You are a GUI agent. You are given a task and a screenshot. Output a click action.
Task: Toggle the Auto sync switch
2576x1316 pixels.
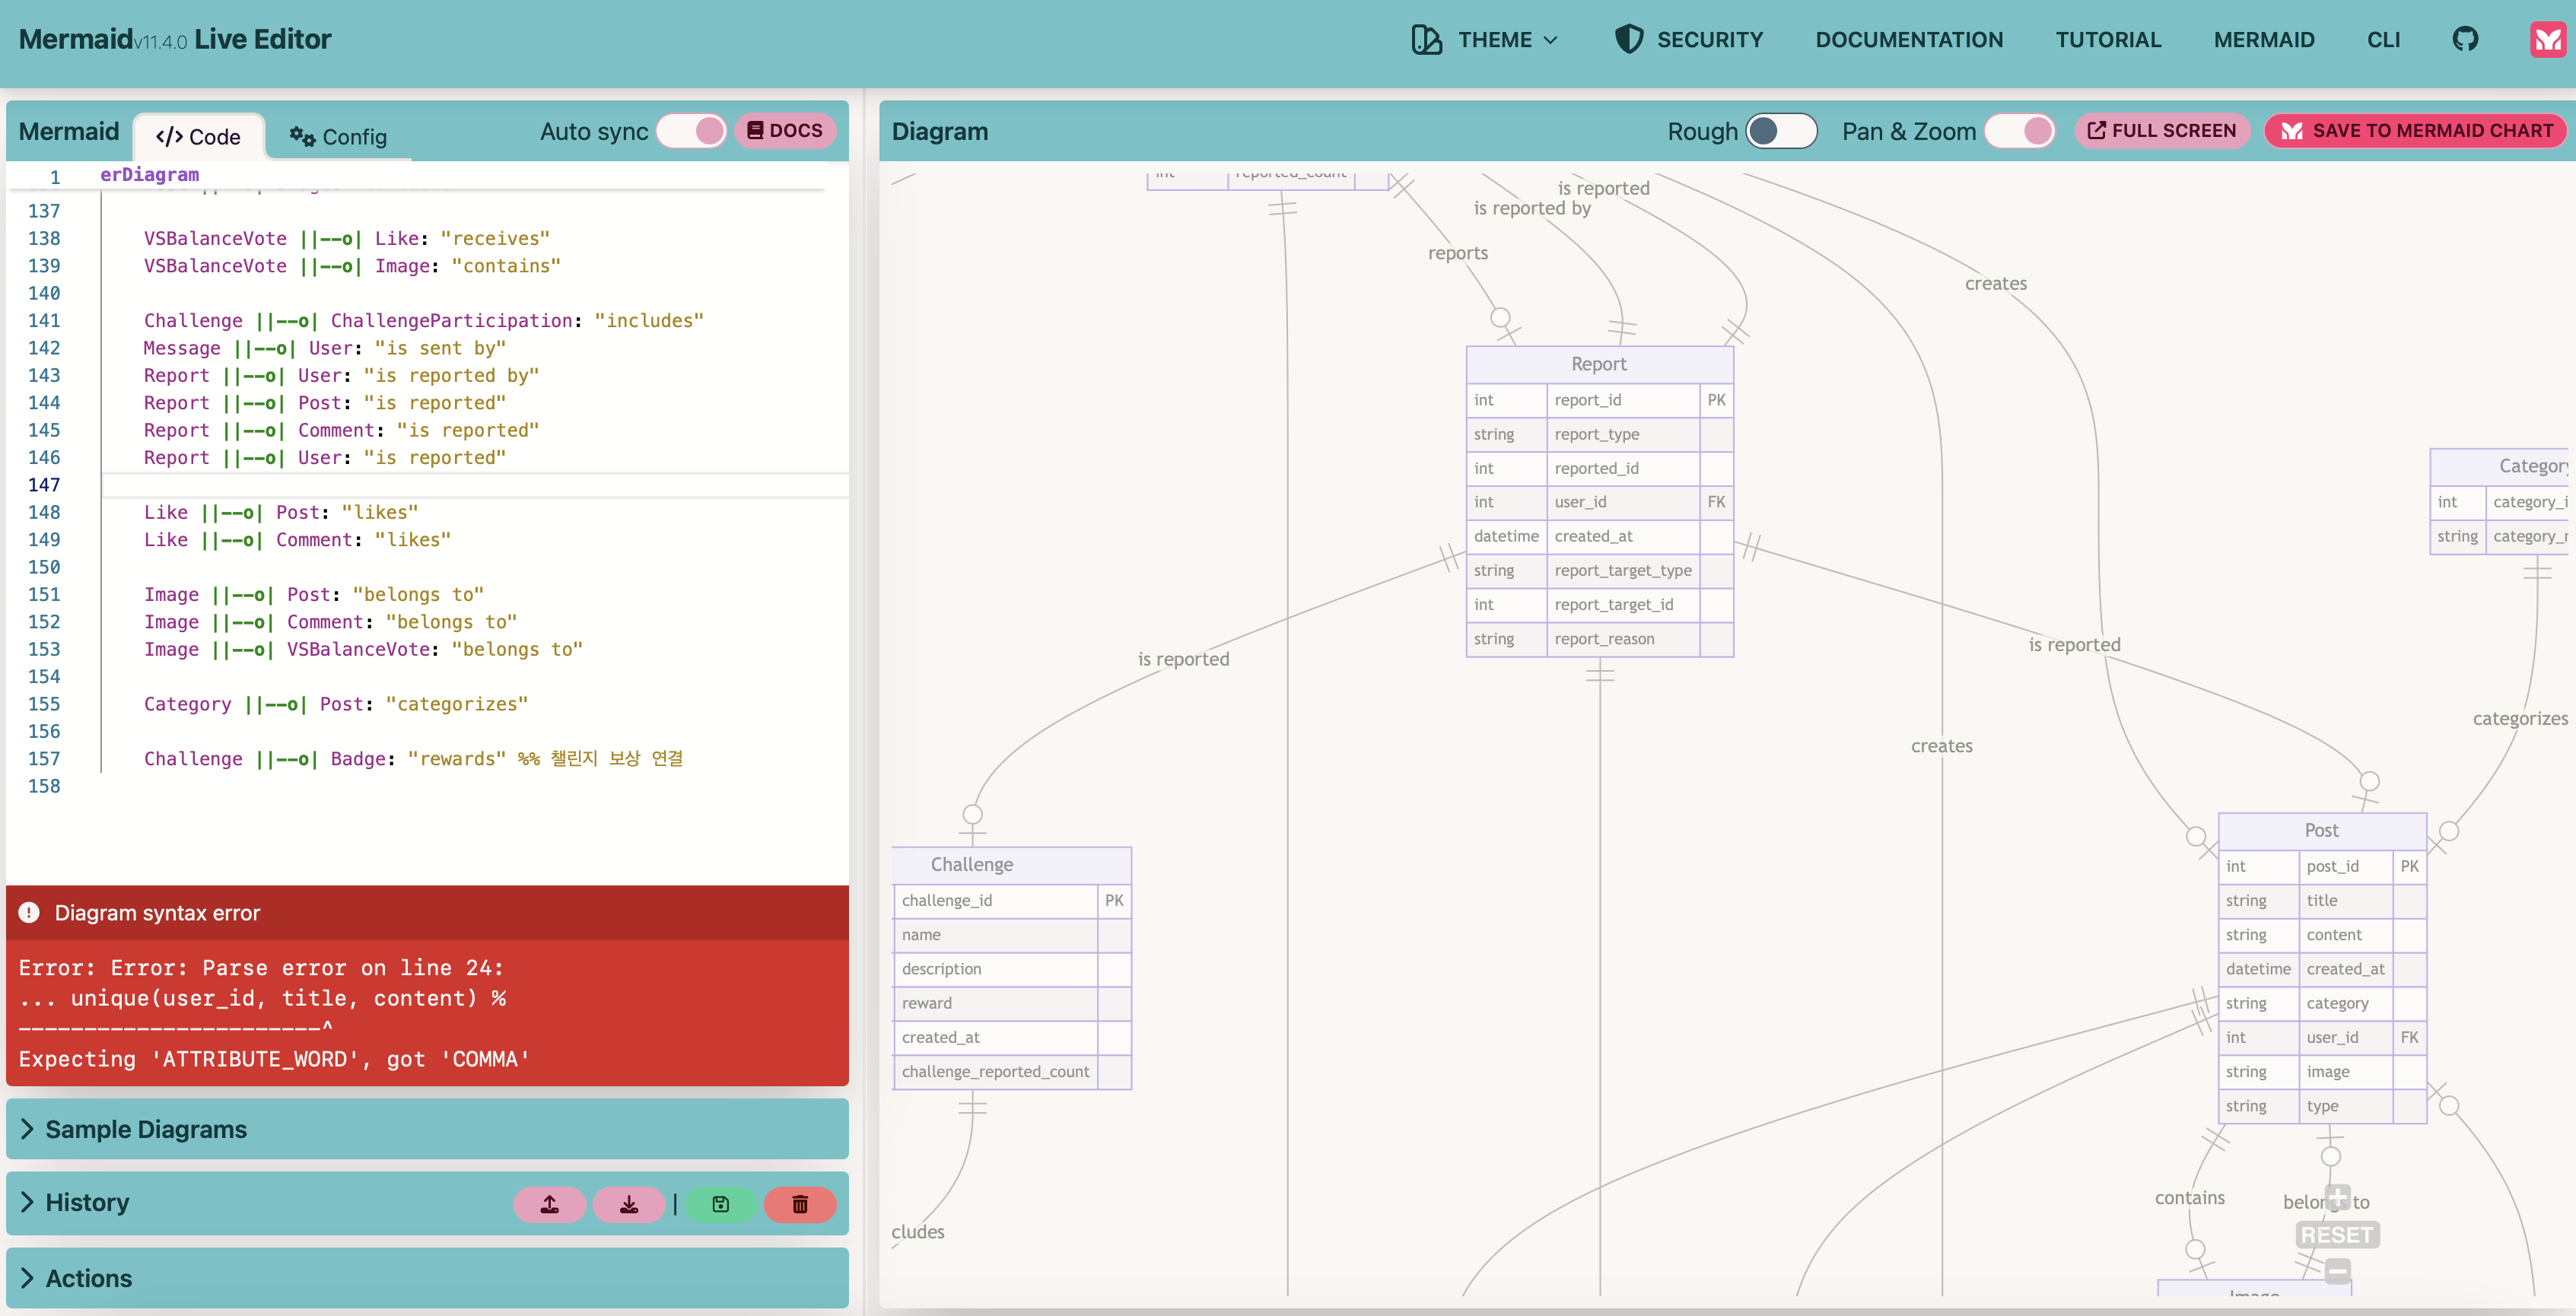(x=692, y=131)
